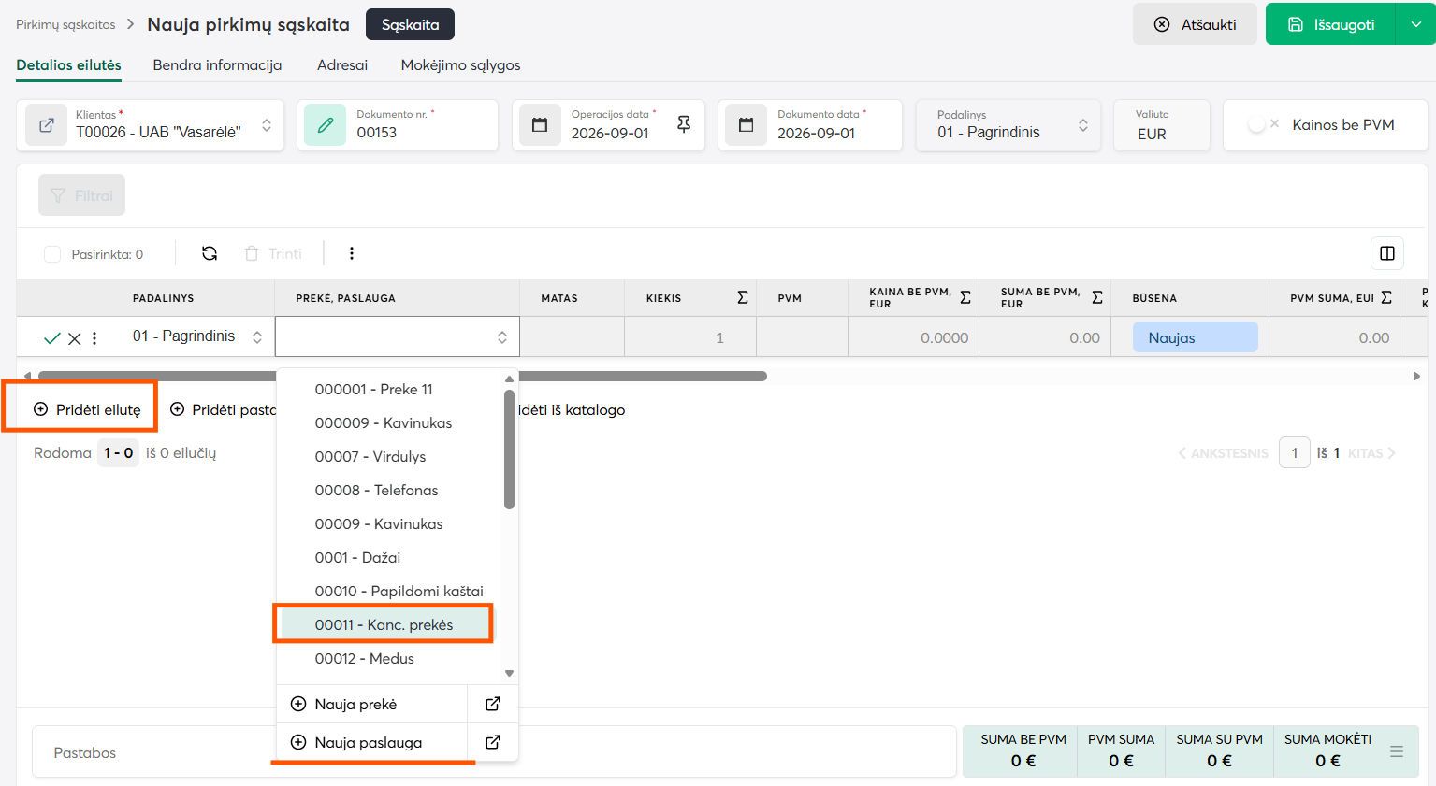Save the invoice with Išsaugoti

(x=1330, y=24)
